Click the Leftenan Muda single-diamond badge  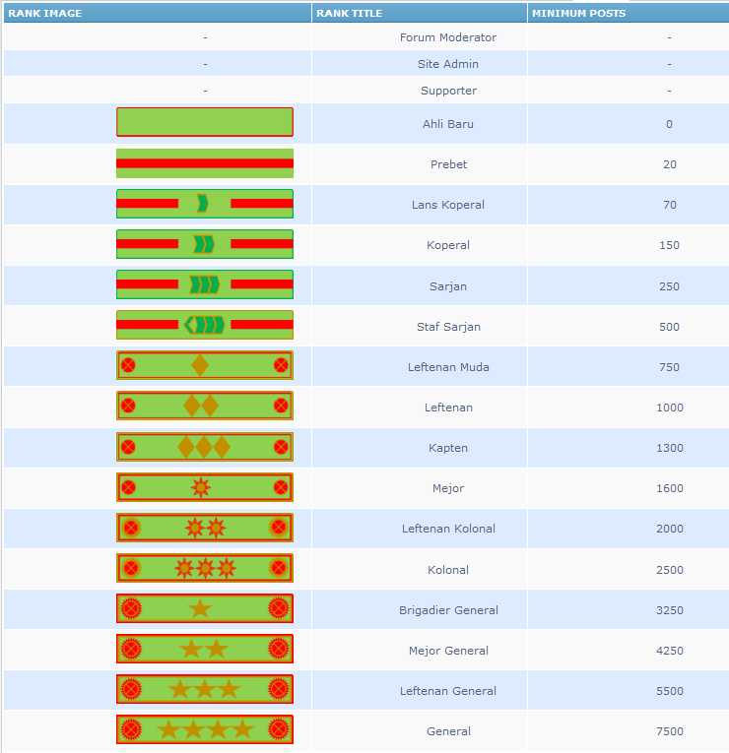205,365
